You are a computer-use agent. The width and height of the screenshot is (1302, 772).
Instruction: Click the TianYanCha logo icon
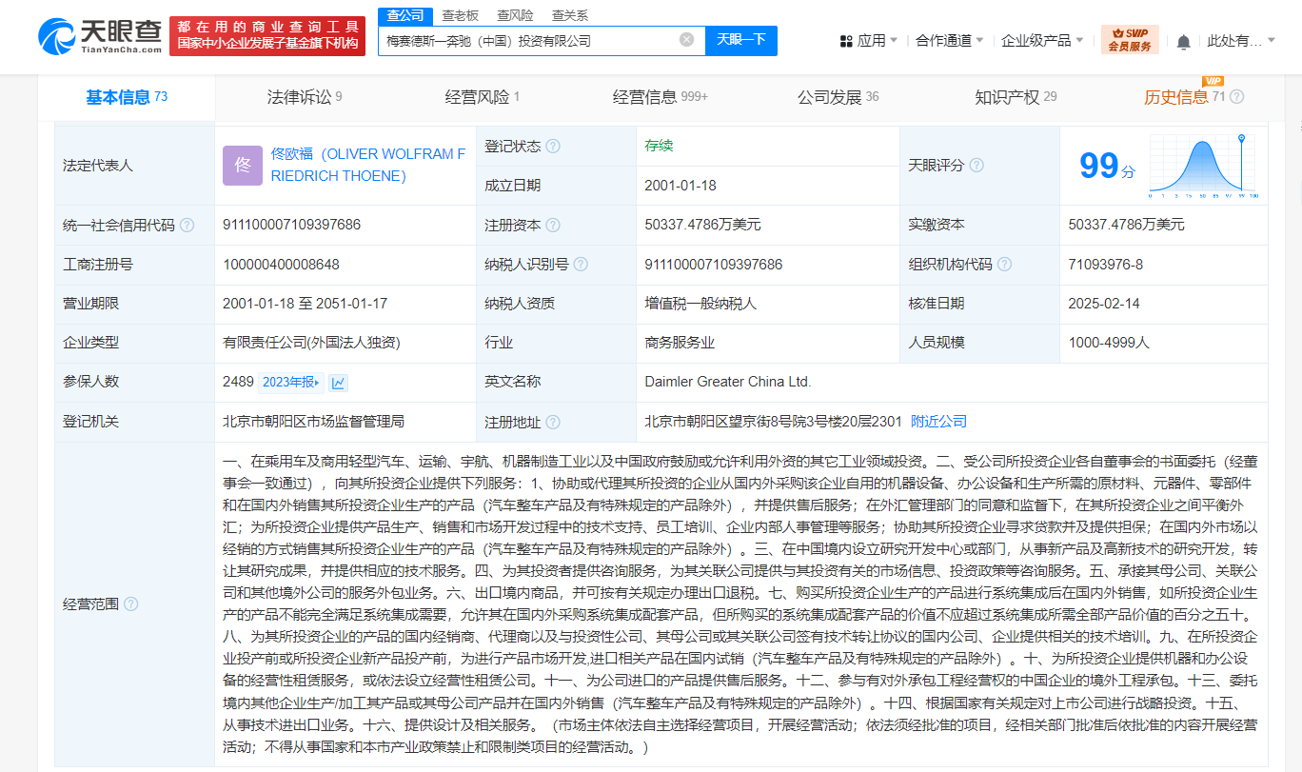pos(57,37)
